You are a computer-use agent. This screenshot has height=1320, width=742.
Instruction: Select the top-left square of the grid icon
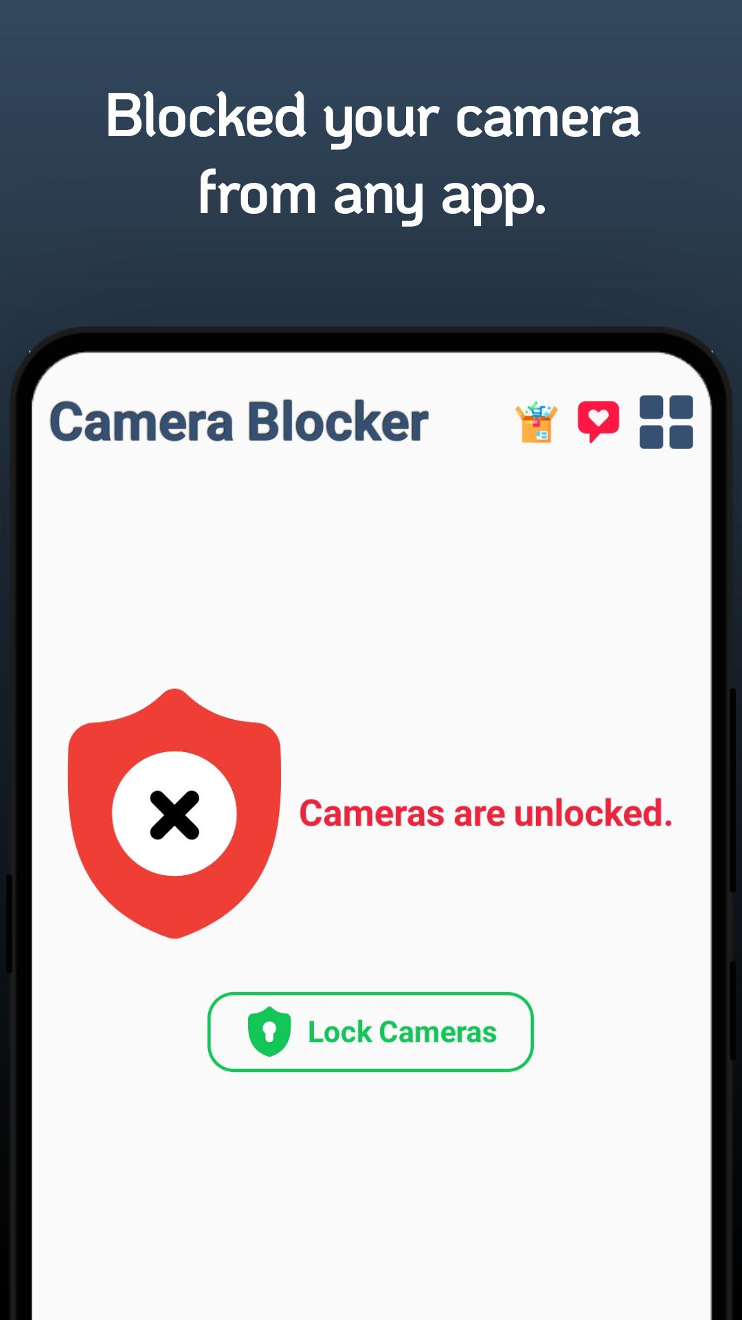click(651, 407)
